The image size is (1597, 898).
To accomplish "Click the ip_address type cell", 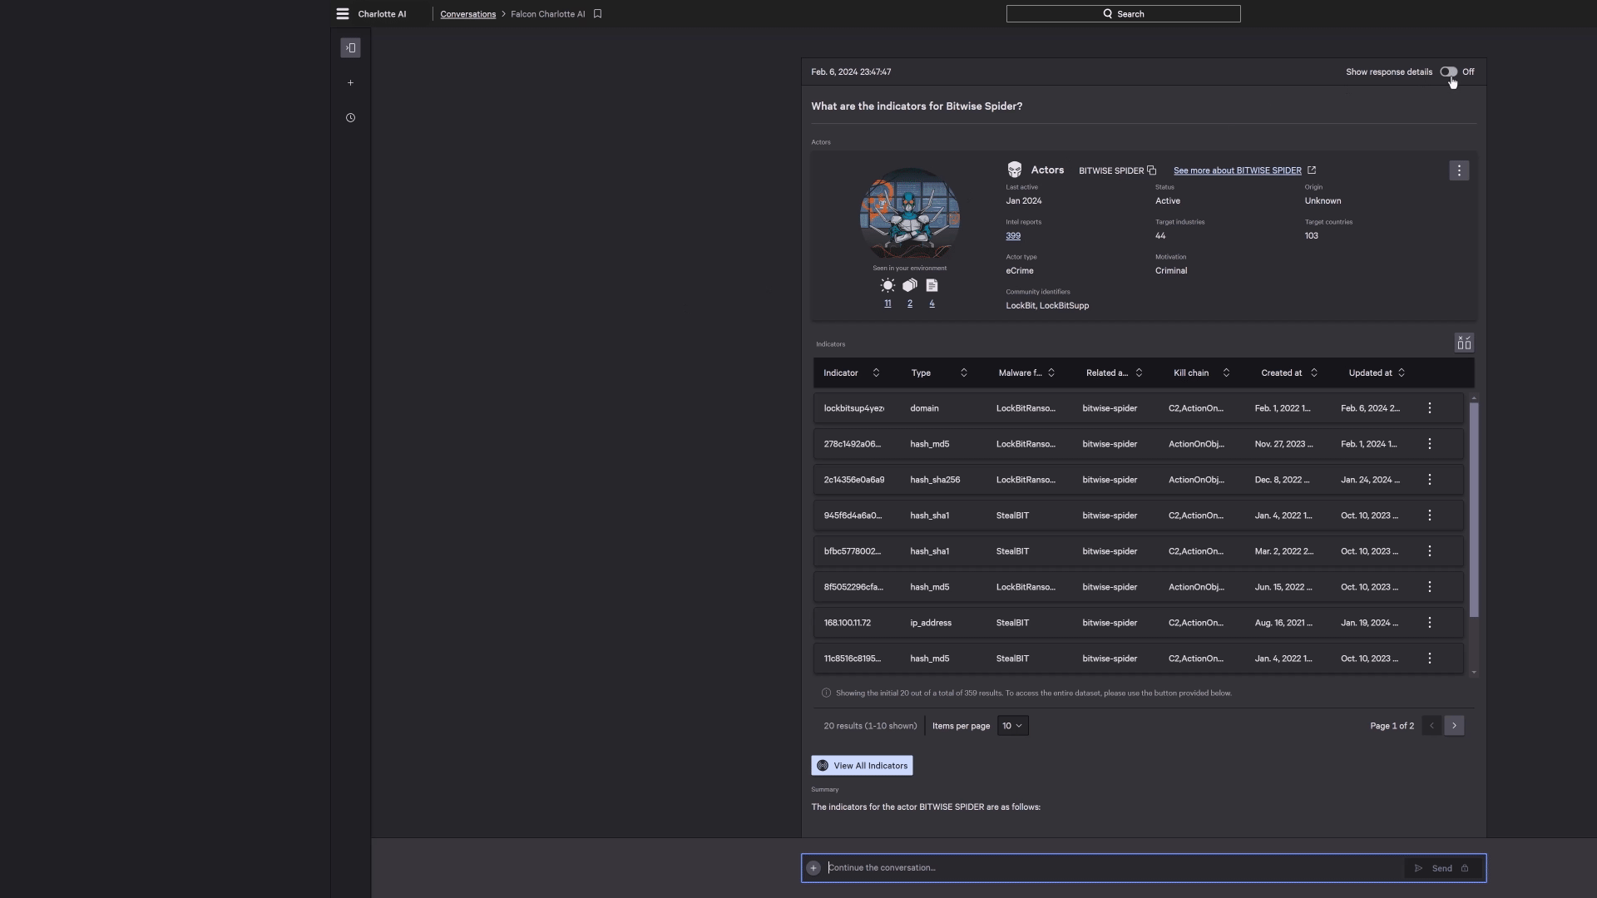I will pos(931,623).
